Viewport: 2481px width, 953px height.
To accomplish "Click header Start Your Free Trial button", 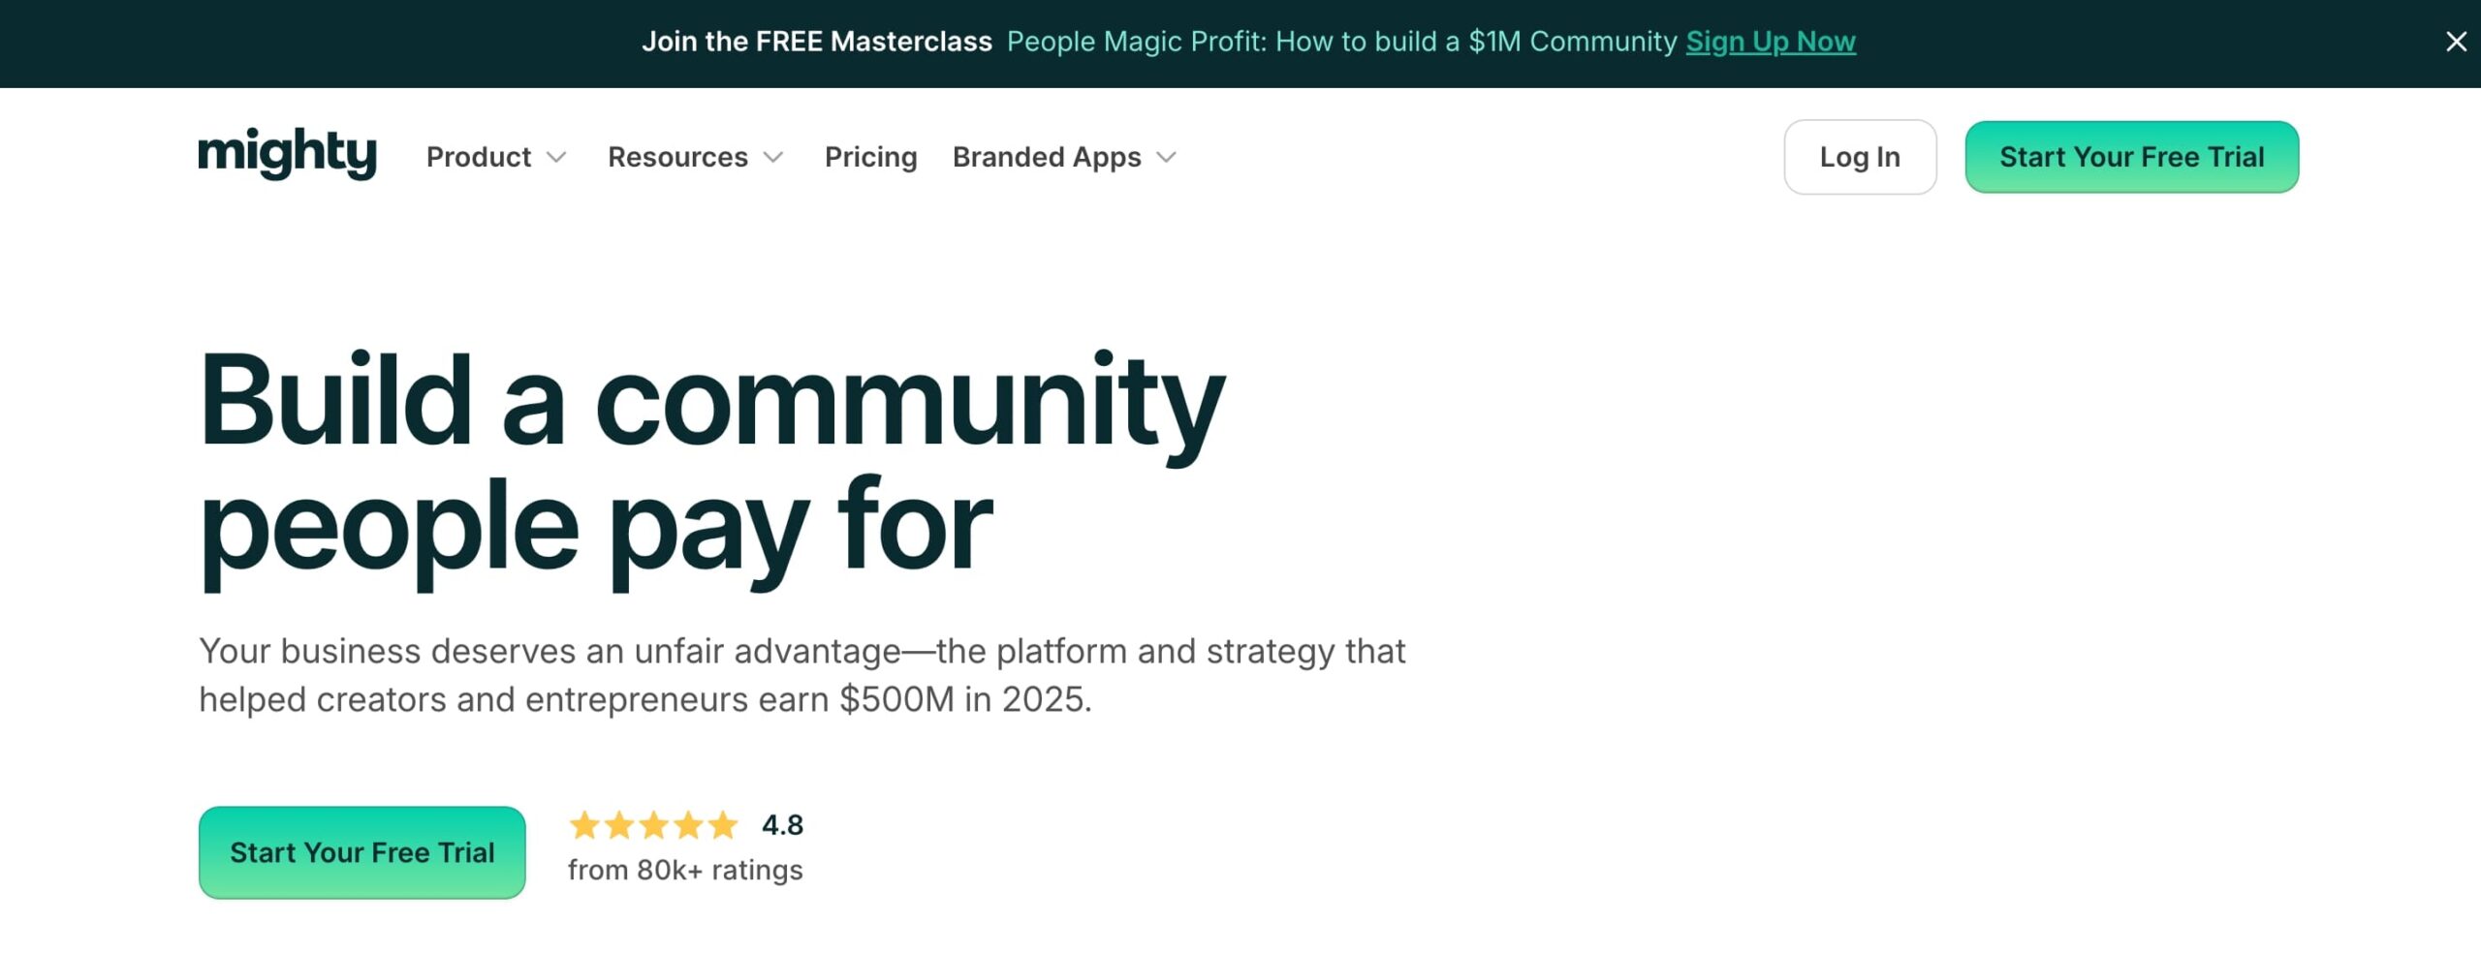I will coord(2131,157).
